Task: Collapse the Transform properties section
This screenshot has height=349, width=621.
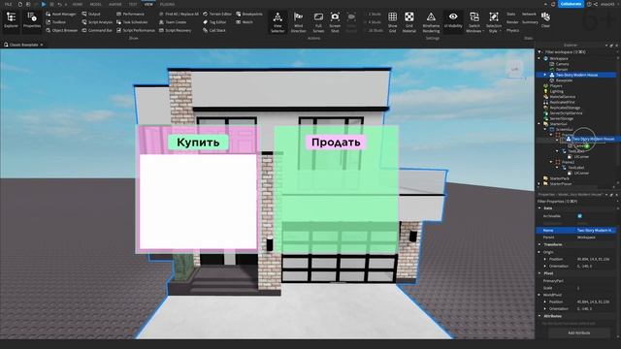Action: click(x=539, y=244)
